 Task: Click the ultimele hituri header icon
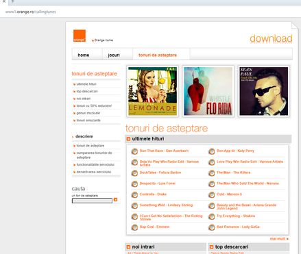click(128, 139)
